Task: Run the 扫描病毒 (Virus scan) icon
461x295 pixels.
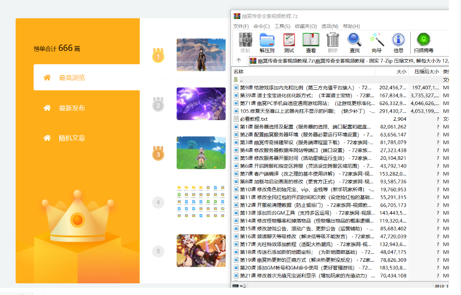Action: pos(423,42)
